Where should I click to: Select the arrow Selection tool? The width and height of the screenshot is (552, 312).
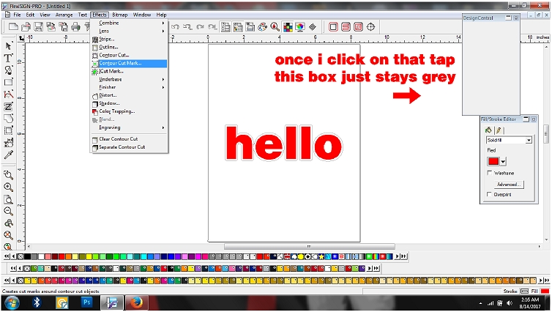click(x=9, y=46)
